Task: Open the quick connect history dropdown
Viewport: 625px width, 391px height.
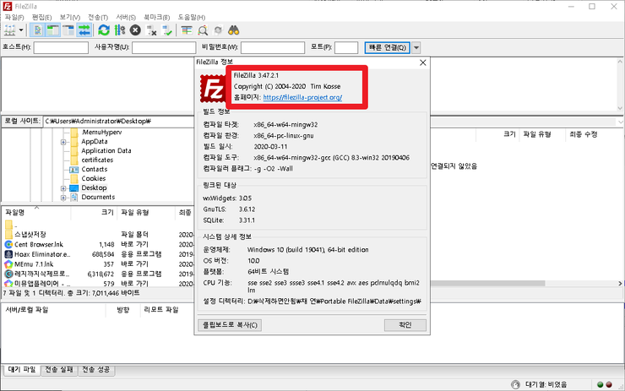Action: [416, 47]
